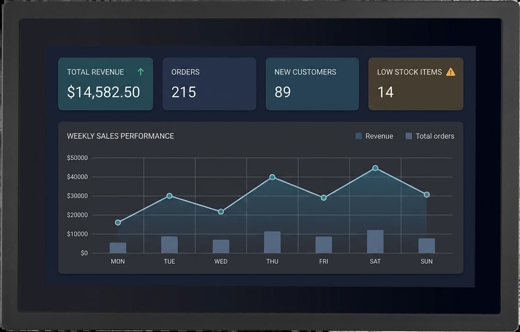Select Sunday's revenue data point
The height and width of the screenshot is (332, 520).
426,194
